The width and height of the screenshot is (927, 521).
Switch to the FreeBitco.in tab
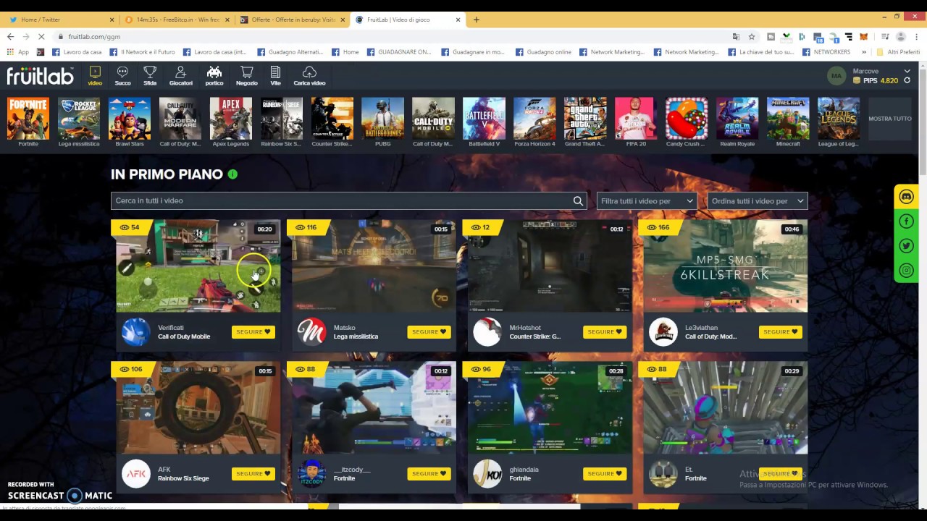pos(177,20)
